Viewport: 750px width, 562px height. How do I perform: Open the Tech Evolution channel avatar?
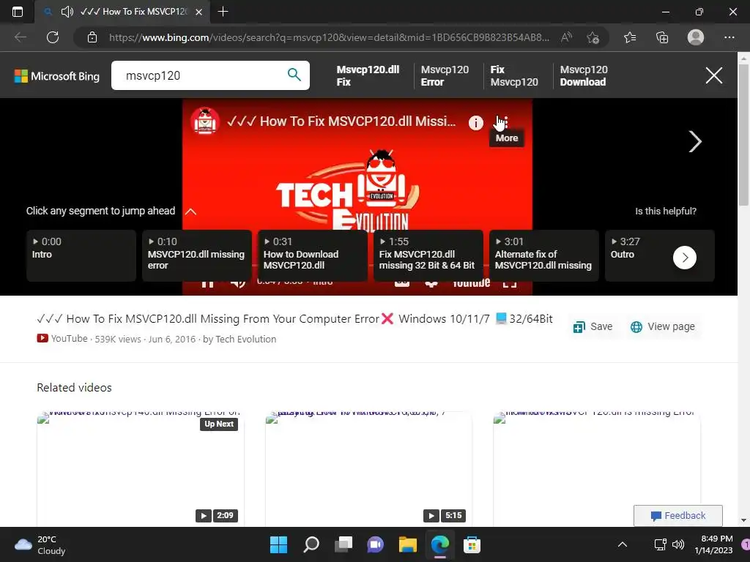(x=205, y=121)
